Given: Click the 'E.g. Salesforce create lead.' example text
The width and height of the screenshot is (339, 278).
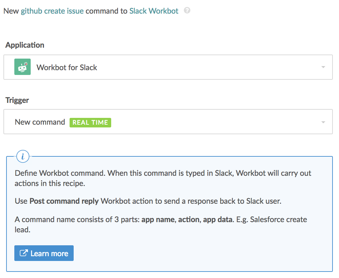Looking at the screenshot, I should coord(161,225).
